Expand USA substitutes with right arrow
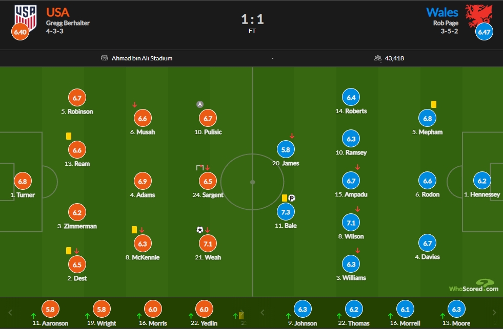Viewport: 503px width, 329px height. pyautogui.click(x=243, y=312)
